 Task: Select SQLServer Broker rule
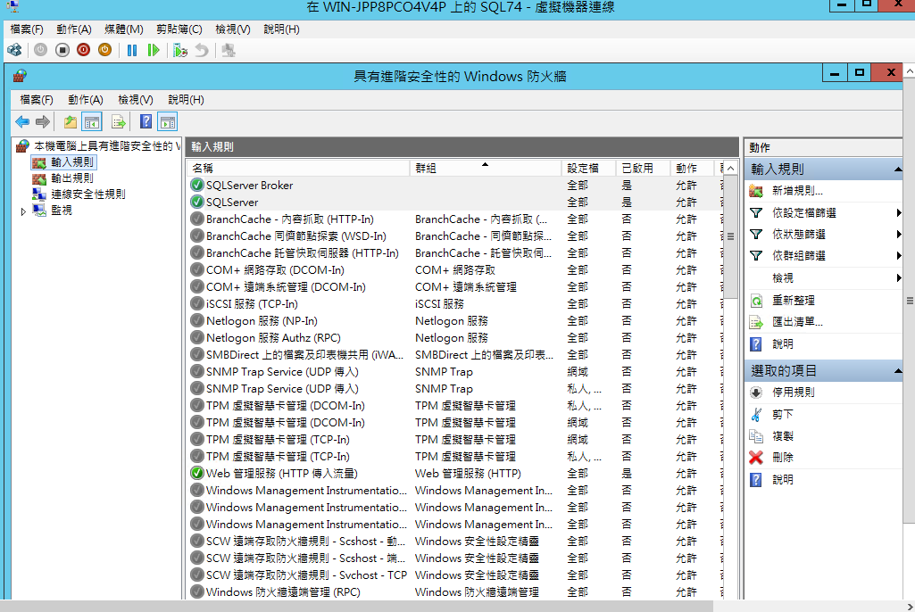[455, 186]
